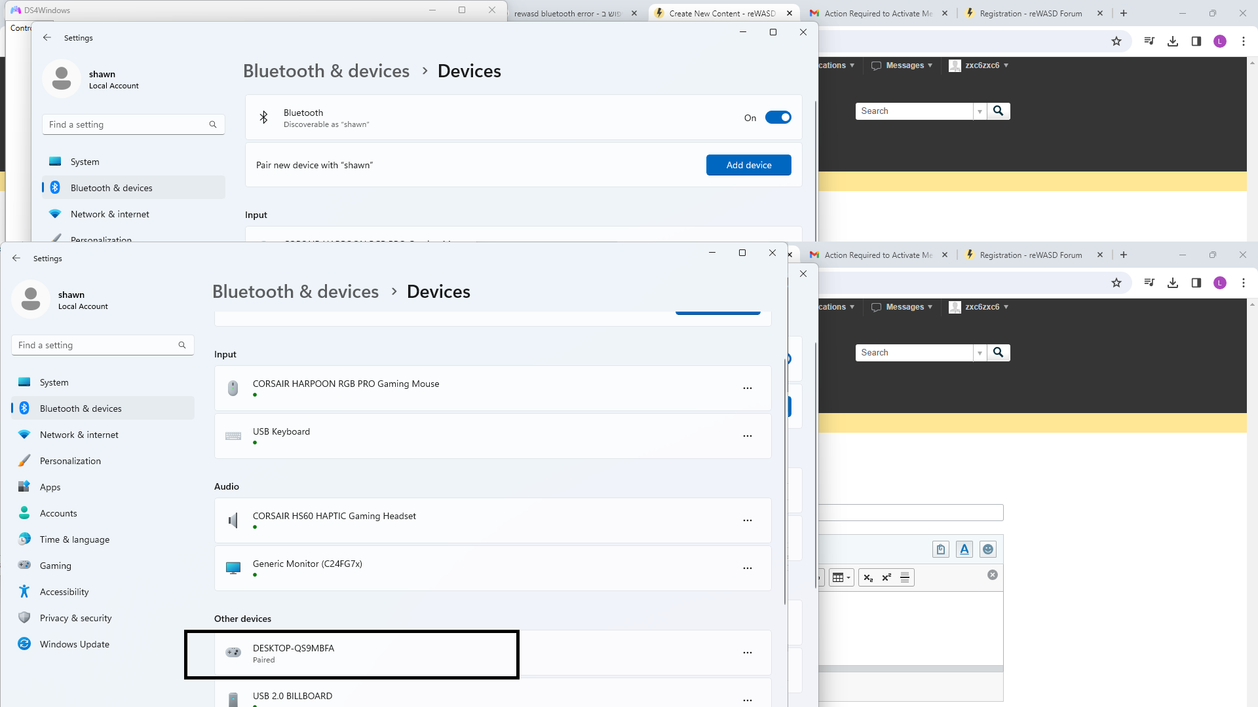Open new tab plus in upper Chrome window

click(x=1124, y=13)
